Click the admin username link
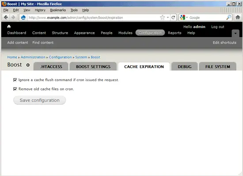Screen dimensions: 243x176 tap(199, 27)
